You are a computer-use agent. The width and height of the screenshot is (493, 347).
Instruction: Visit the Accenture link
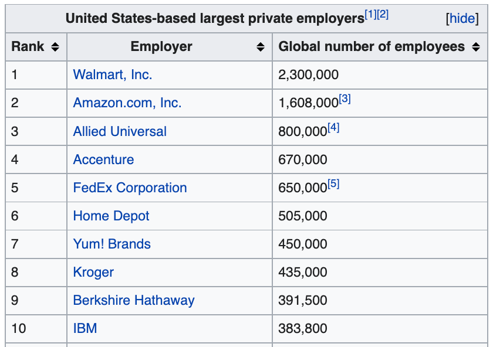point(103,159)
